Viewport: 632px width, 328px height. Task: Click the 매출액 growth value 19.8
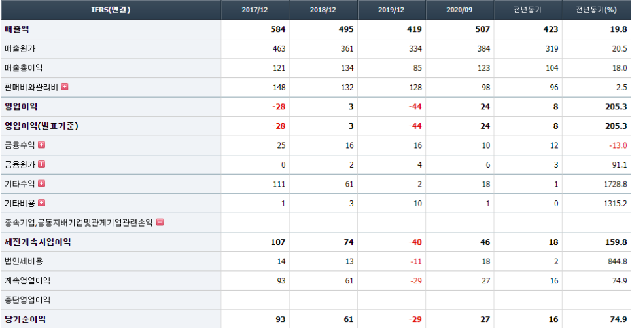point(619,29)
